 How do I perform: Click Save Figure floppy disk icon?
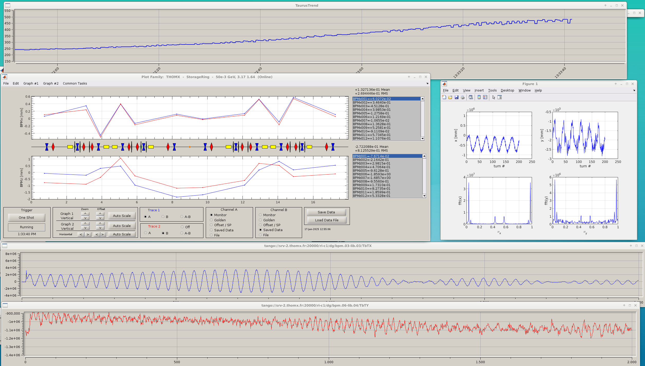click(x=456, y=97)
